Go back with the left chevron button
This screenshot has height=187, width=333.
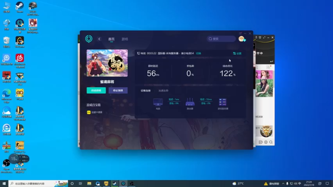coord(99,39)
